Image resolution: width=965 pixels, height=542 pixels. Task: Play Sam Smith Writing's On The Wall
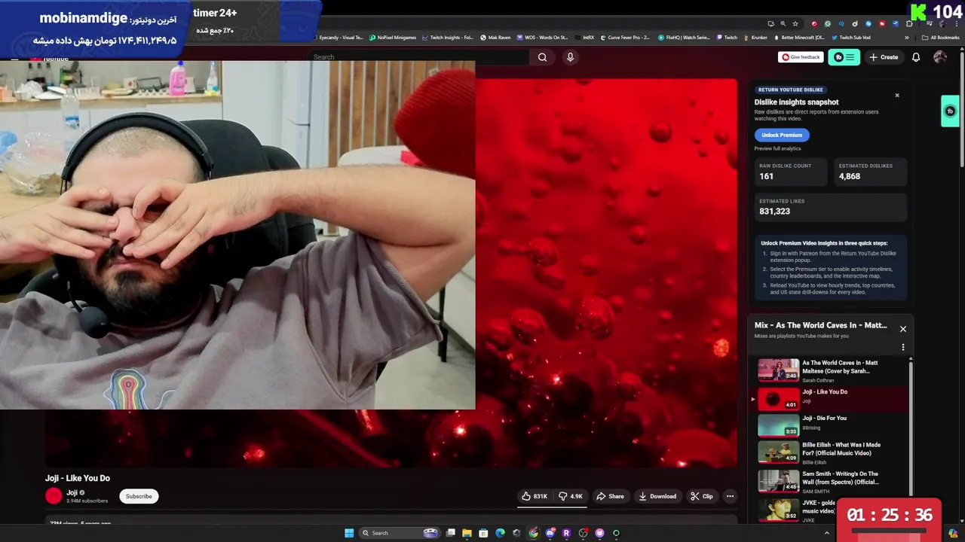coord(778,481)
